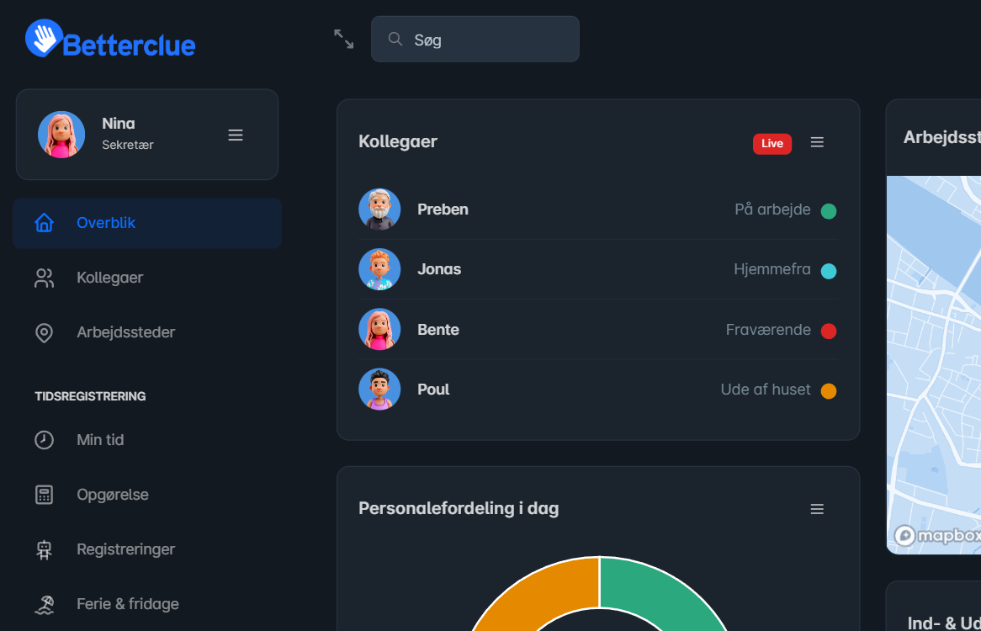Click Bente's red Fraværende status dot
Viewport: 981px width, 631px height.
click(x=829, y=331)
